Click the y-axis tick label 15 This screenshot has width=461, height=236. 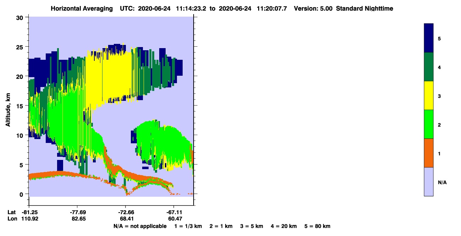20,106
